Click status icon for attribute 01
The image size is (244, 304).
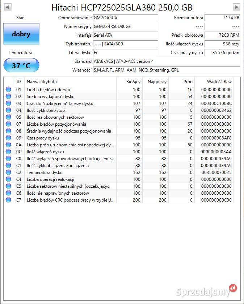tap(8, 89)
